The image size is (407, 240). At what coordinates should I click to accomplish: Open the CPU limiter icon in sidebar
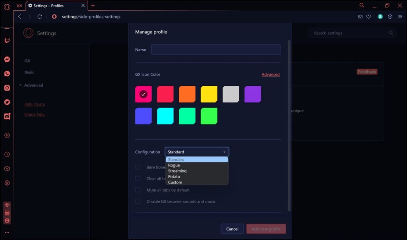pos(7,221)
